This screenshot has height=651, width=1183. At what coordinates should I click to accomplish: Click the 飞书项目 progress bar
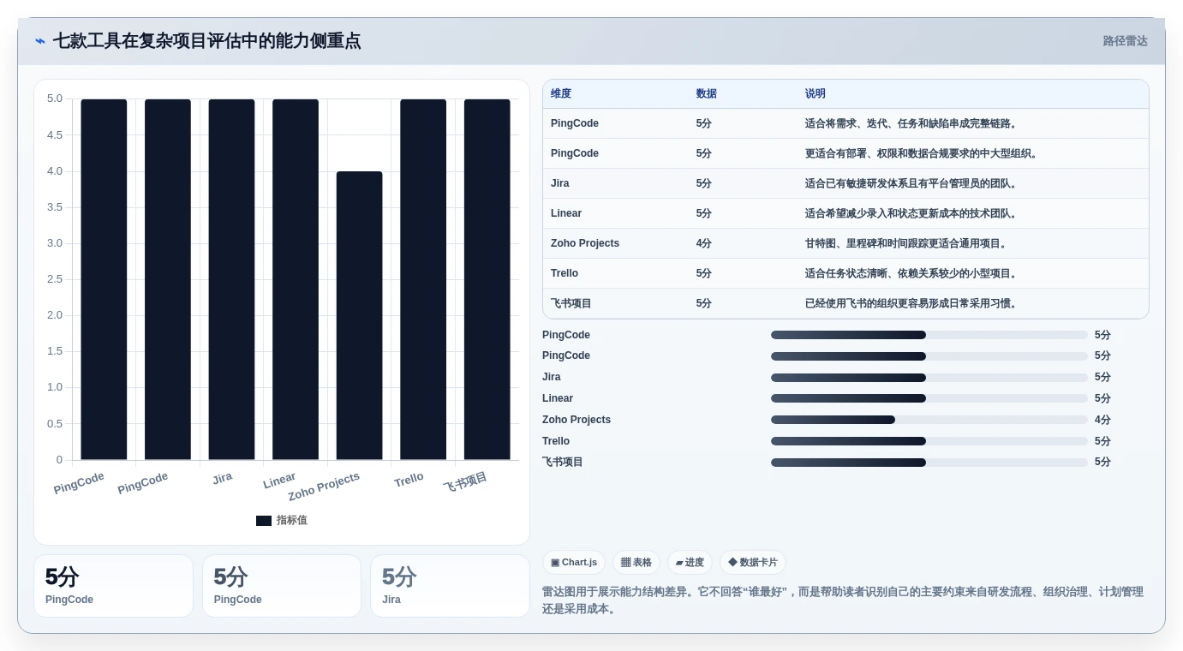(929, 463)
